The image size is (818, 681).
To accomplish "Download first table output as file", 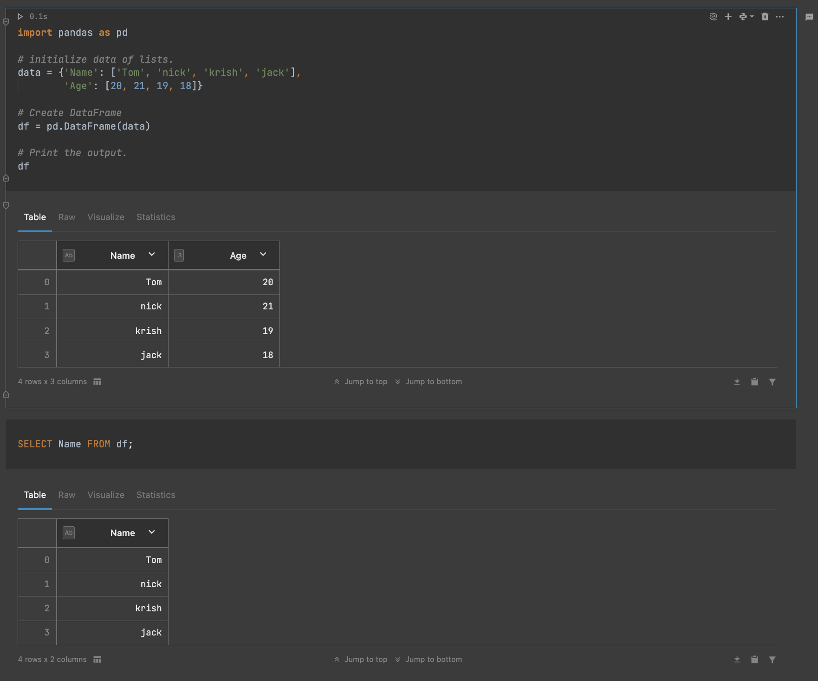I will pos(737,382).
